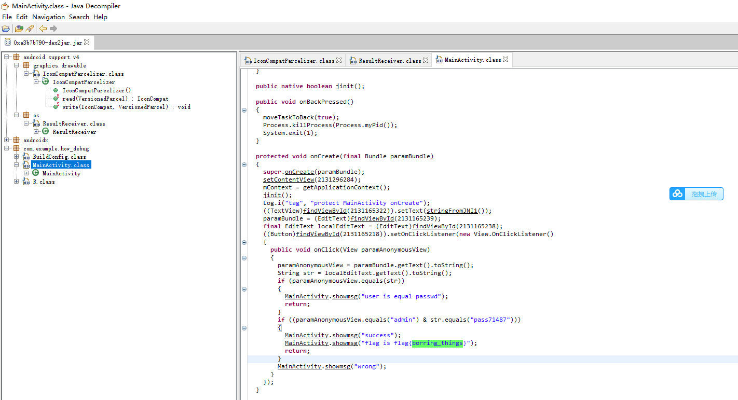Click the IconCompatParcelizer.class file icon in tree

pyautogui.click(x=36, y=74)
